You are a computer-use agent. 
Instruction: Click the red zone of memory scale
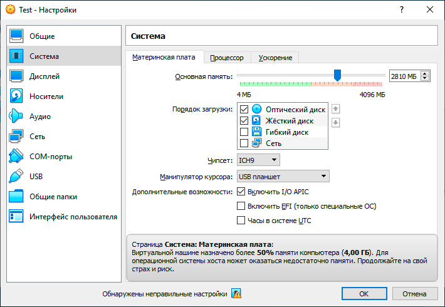coord(368,84)
